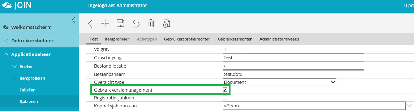Click the cloud icon beside Welkomstscherm
414x111 pixels.
[x=6, y=27]
